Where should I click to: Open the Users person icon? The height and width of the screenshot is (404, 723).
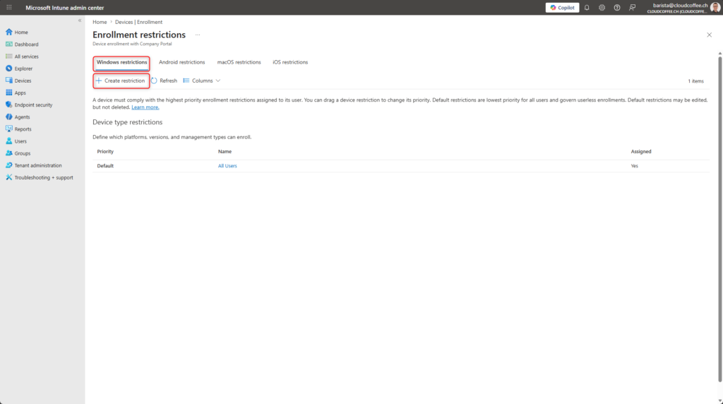(8, 141)
